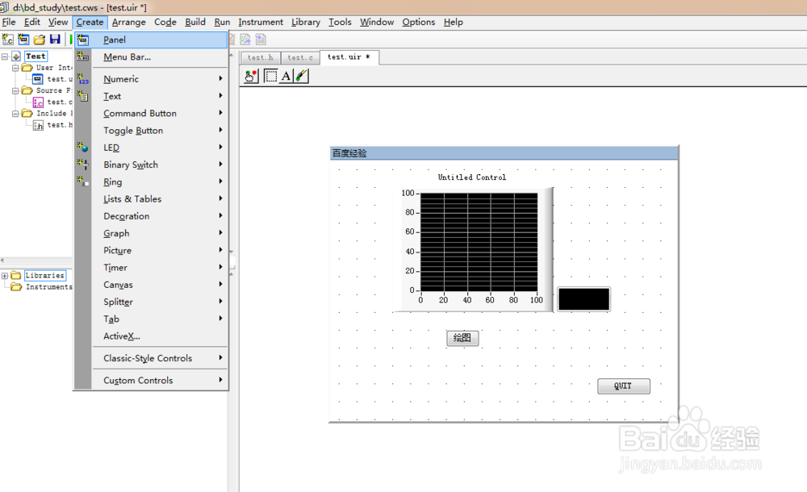Switch to the test.c tab
Image resolution: width=807 pixels, height=492 pixels.
300,57
